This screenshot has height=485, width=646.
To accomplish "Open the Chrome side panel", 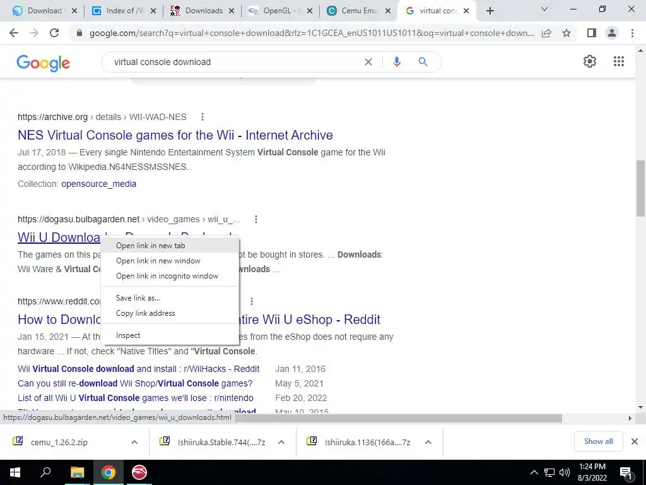I will 592,33.
